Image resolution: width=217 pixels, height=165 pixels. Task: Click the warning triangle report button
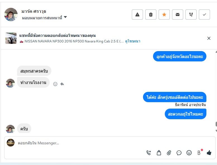(137, 15)
